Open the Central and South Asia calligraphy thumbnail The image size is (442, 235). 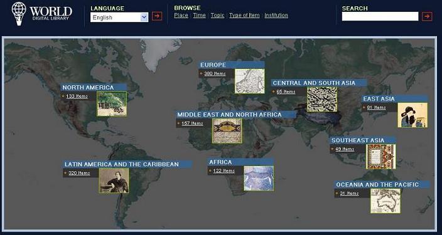pos(322,100)
